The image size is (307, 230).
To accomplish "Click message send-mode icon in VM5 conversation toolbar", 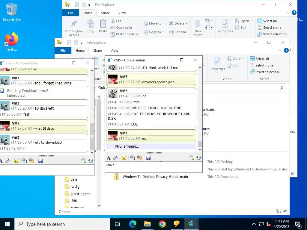I will point(191,158).
